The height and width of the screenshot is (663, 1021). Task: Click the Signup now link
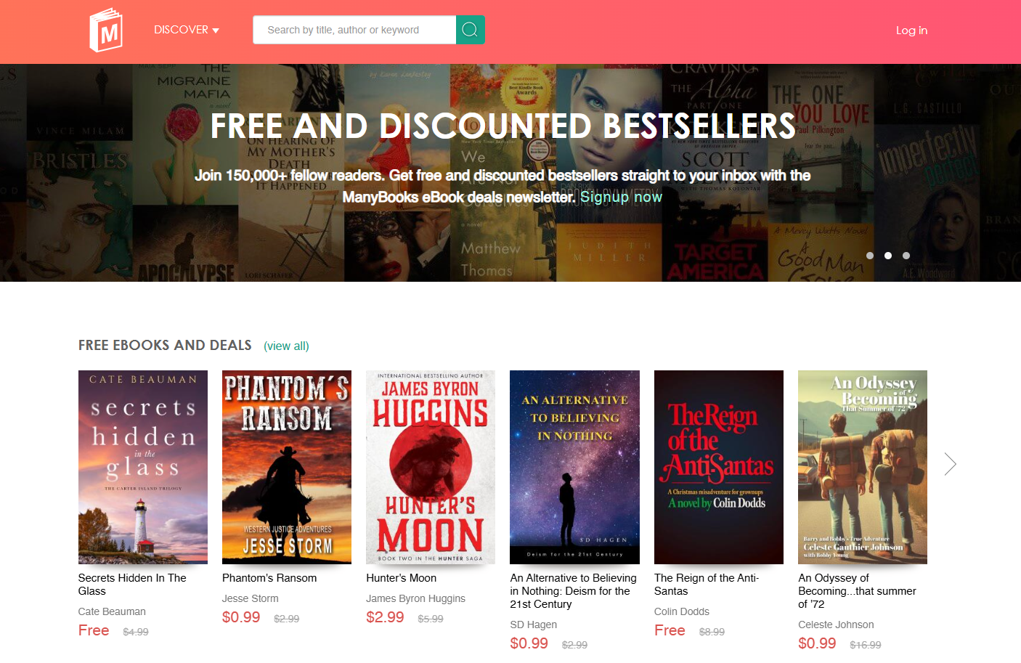(621, 197)
